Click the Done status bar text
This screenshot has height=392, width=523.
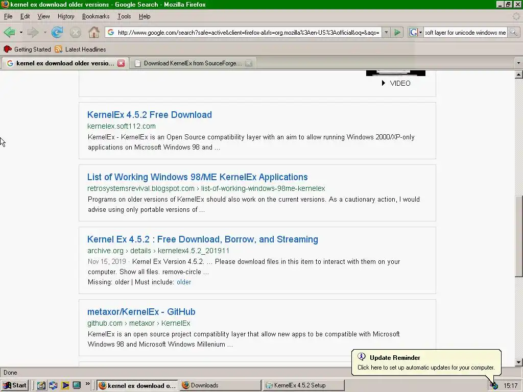click(x=10, y=373)
